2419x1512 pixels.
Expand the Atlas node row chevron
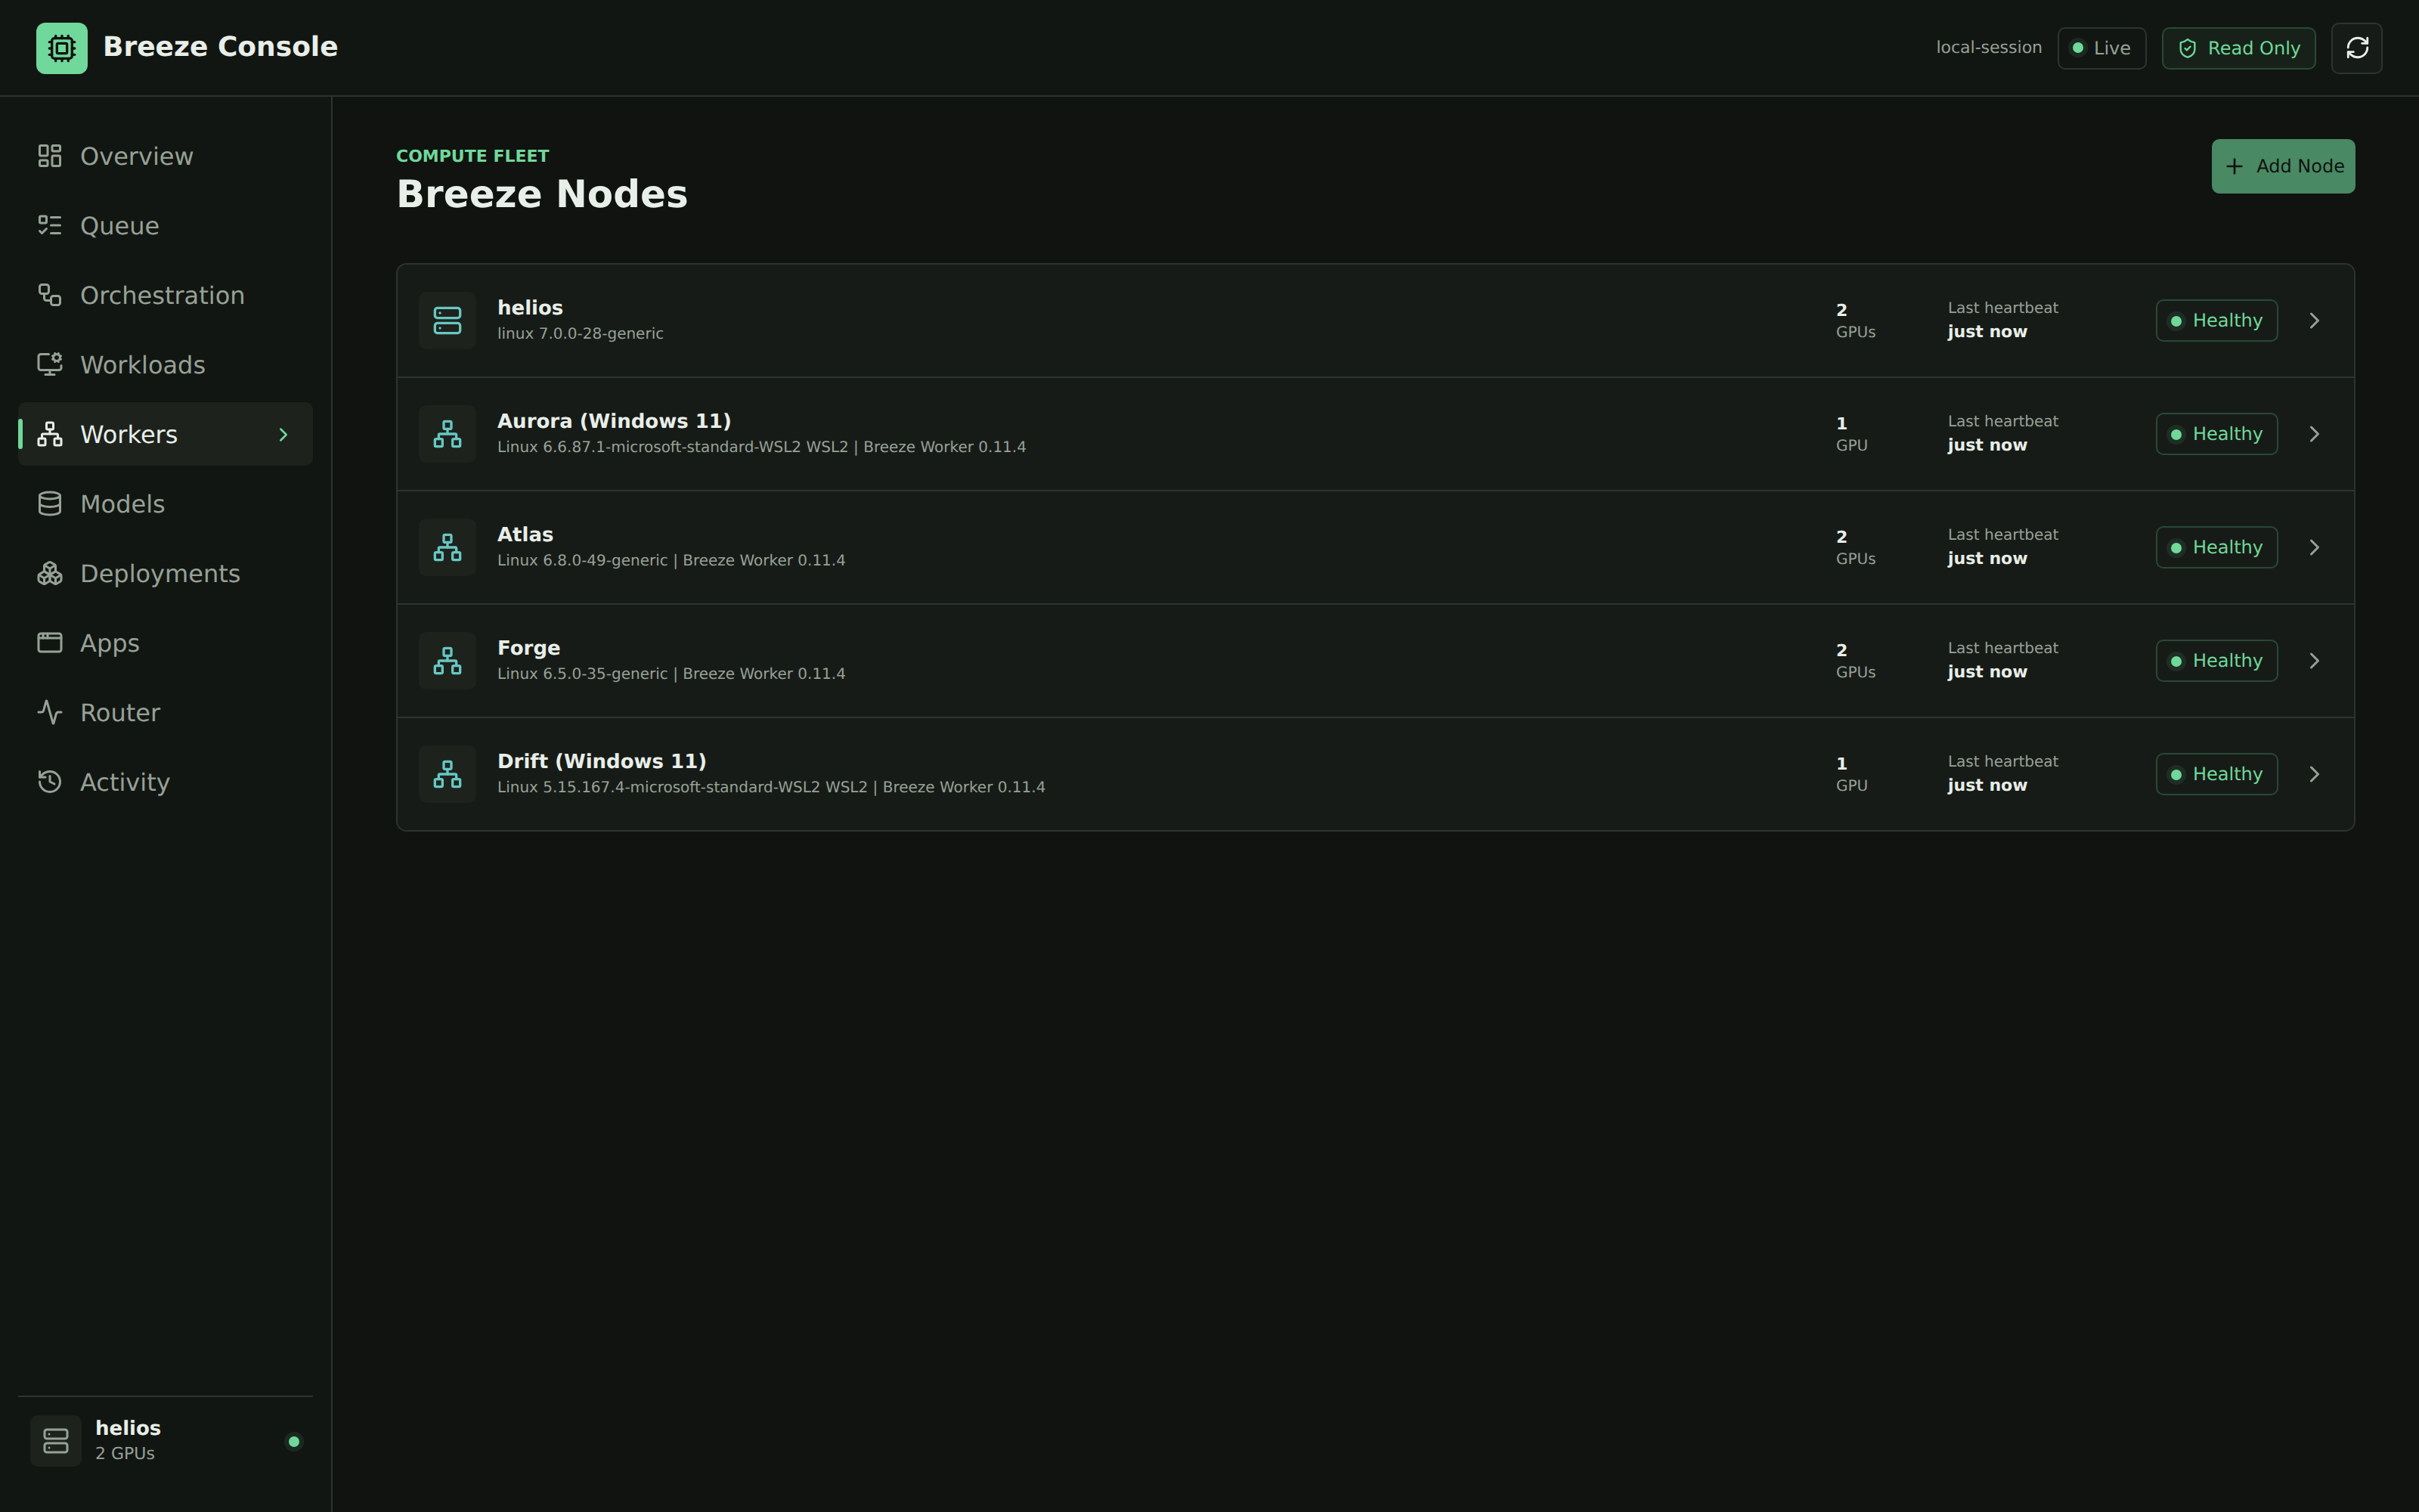click(2314, 547)
